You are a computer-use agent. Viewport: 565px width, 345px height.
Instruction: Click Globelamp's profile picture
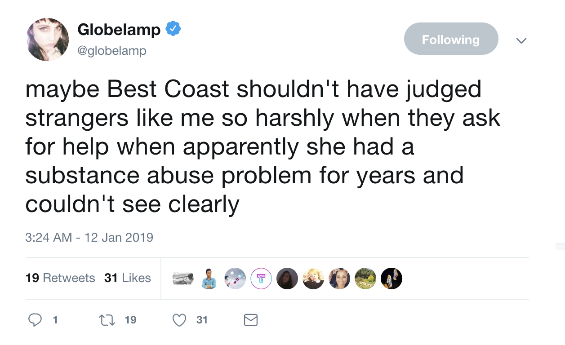coord(48,40)
